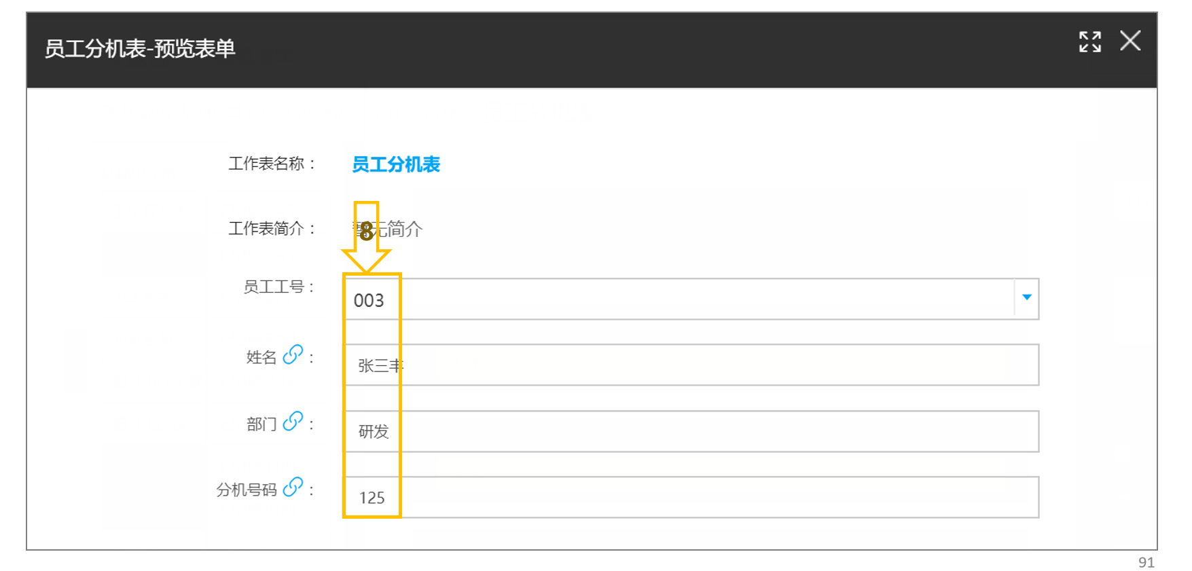Click the 部门 field label text
1192x571 pixels.
click(x=261, y=424)
